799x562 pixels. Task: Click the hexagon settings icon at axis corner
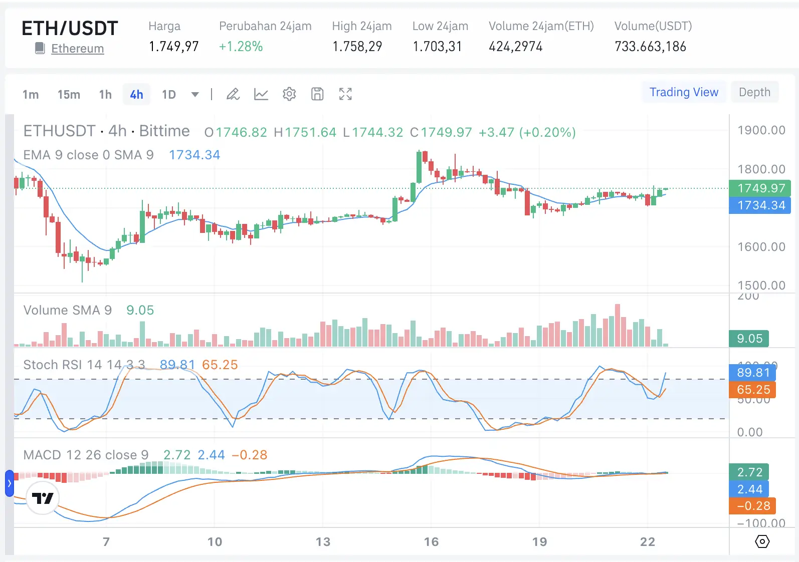(762, 541)
